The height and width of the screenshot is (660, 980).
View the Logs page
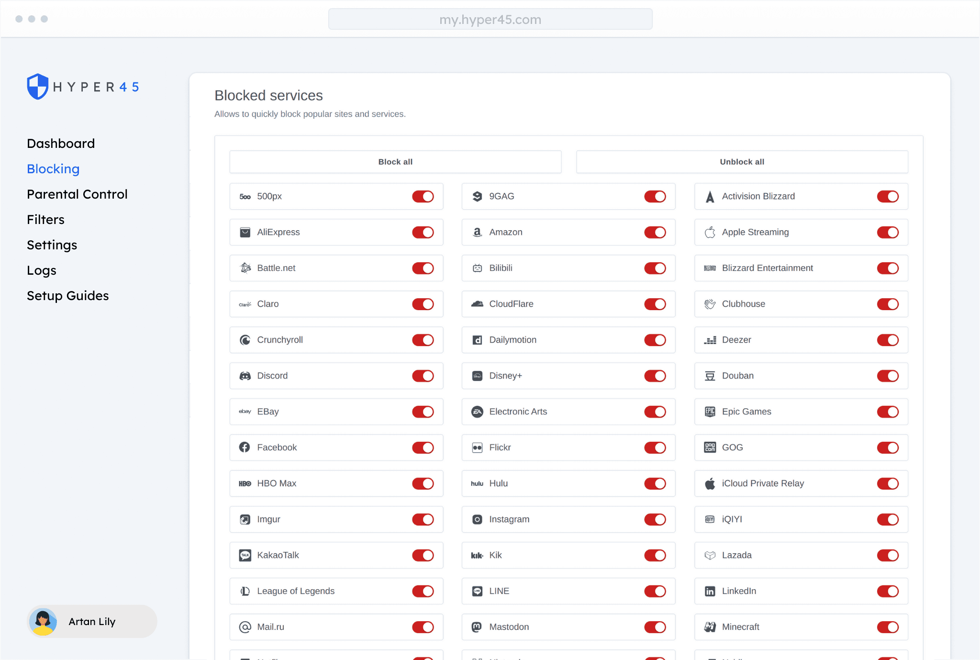[42, 270]
